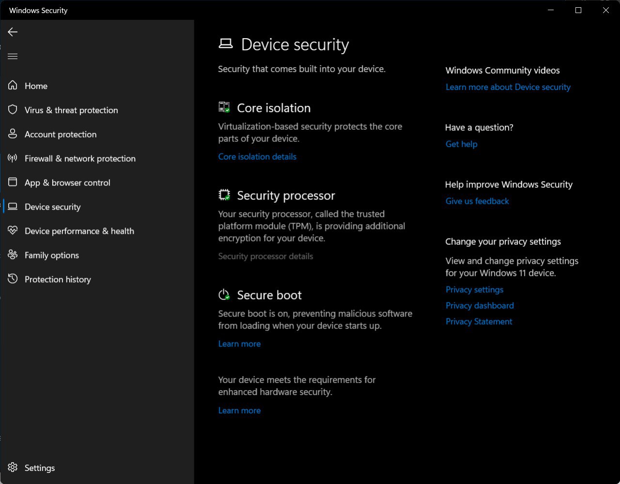This screenshot has width=620, height=484.
Task: Click the Device performance heart icon
Action: 13,231
